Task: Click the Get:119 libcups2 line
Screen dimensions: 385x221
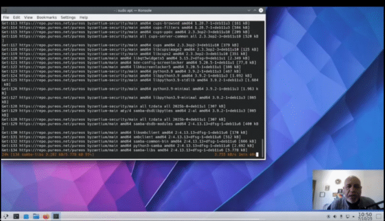Action: tap(125, 54)
